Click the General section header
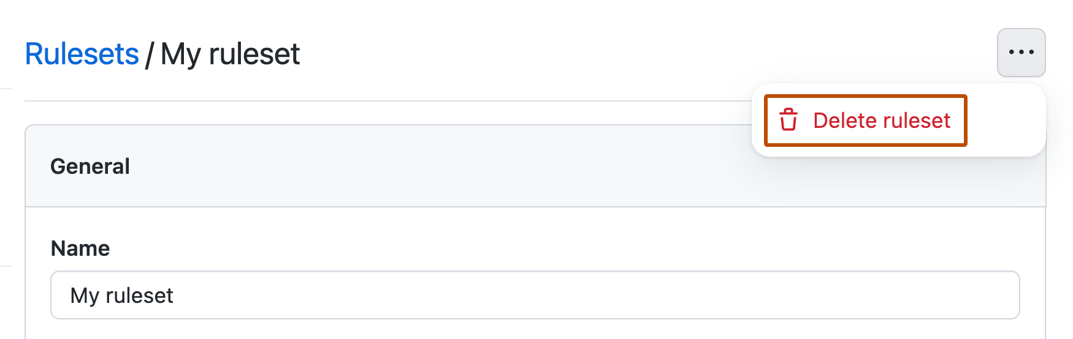Image resolution: width=1073 pixels, height=339 pixels. 90,166
